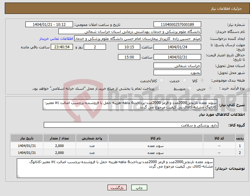Screen dimensions: 250x196
Task: Open the اطلاعات تماس خریدار link
Action: (x=56, y=39)
